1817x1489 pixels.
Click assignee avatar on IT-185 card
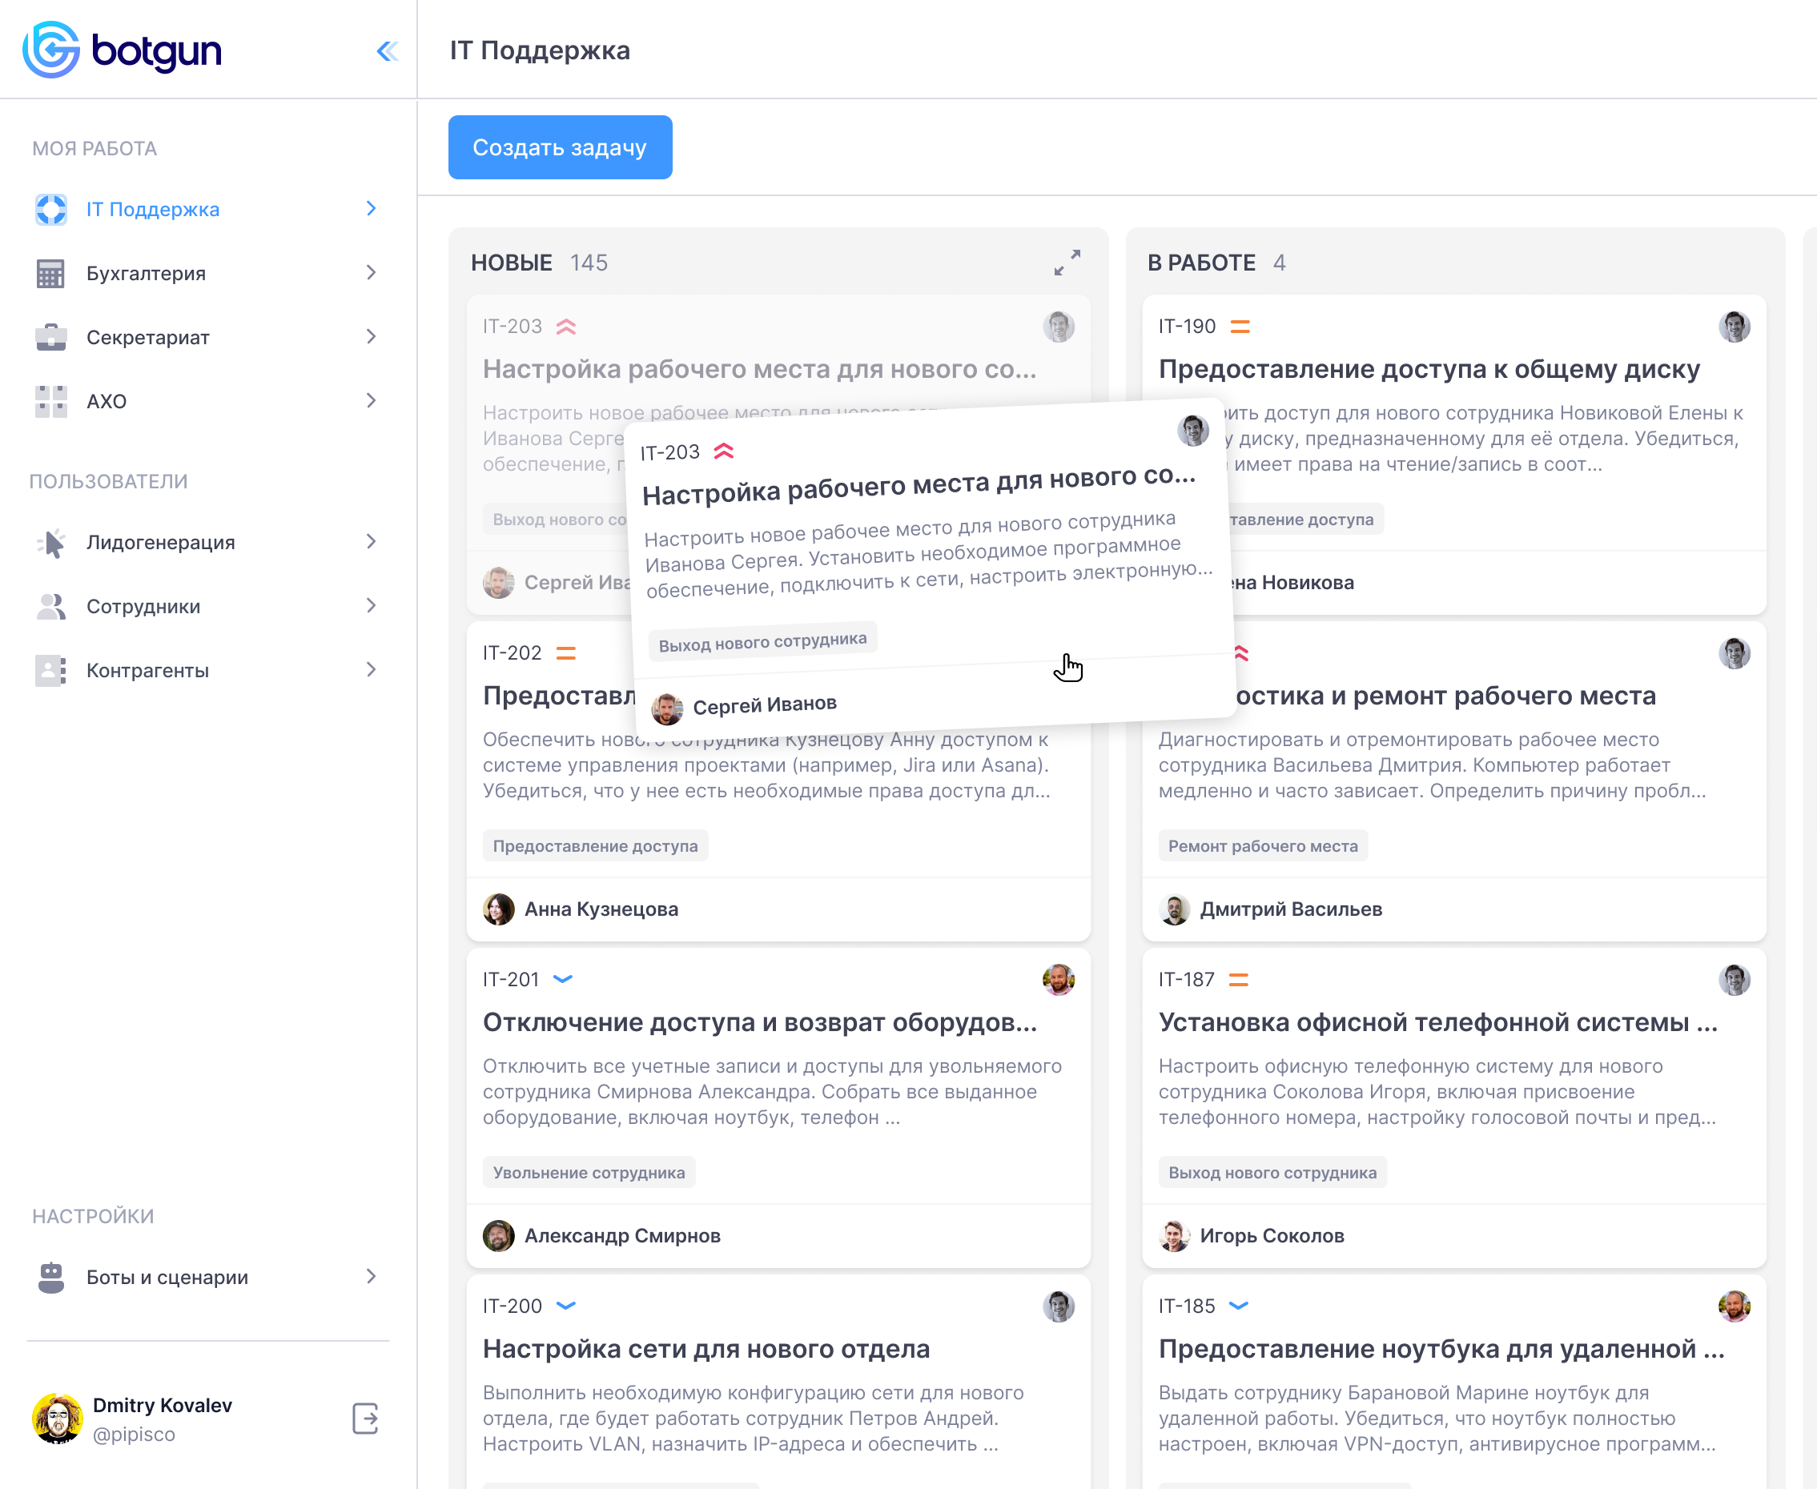(1735, 1306)
